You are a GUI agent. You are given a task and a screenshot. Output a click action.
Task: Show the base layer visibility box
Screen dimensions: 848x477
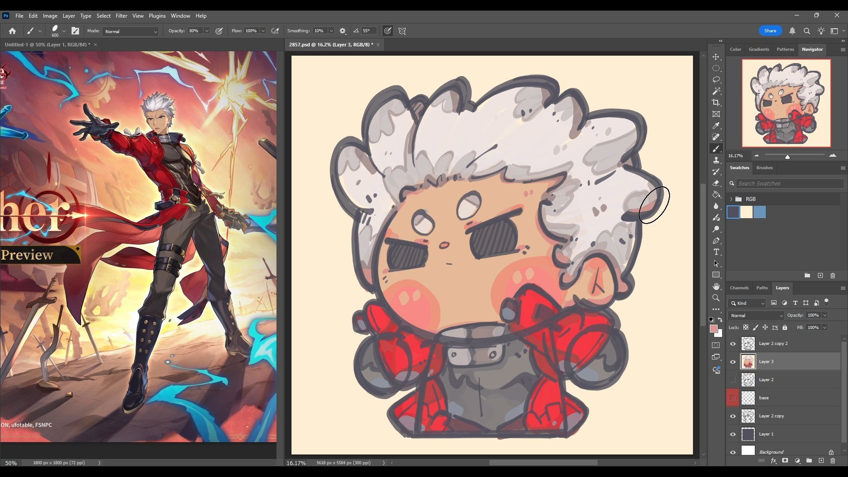(733, 398)
